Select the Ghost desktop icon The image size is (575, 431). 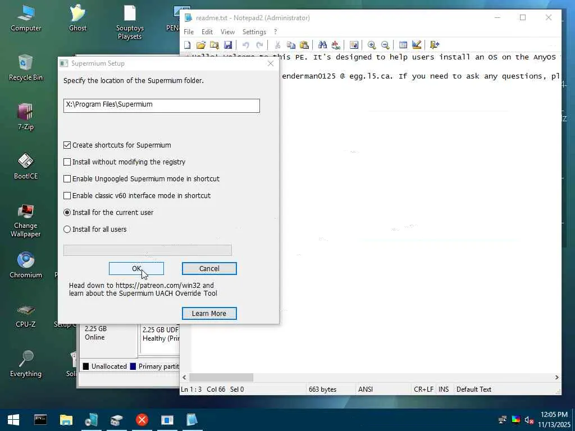pos(77,17)
